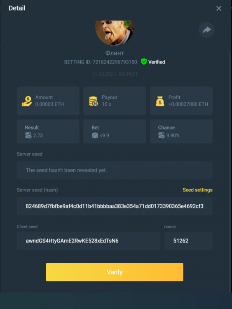
Task: Click the nonce field showing 51262
Action: [x=188, y=241]
